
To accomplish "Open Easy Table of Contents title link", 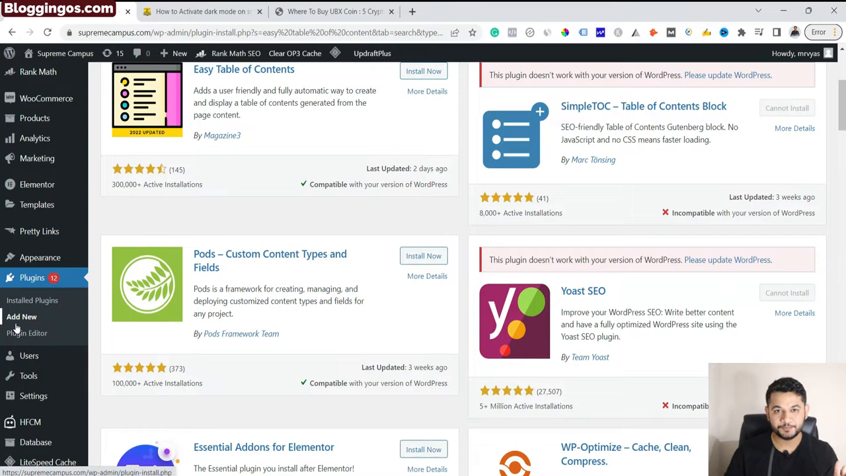I will click(244, 69).
